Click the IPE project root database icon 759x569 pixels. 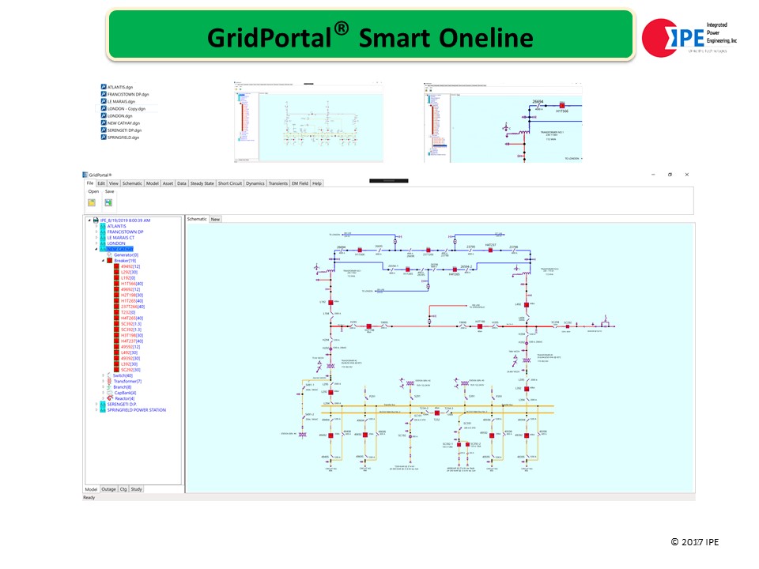click(96, 220)
